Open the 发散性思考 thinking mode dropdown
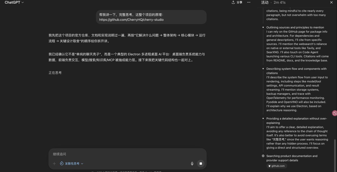The width and height of the screenshot is (337, 172). 72,164
